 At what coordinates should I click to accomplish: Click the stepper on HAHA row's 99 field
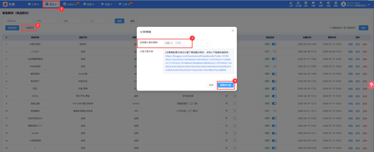click(235, 96)
